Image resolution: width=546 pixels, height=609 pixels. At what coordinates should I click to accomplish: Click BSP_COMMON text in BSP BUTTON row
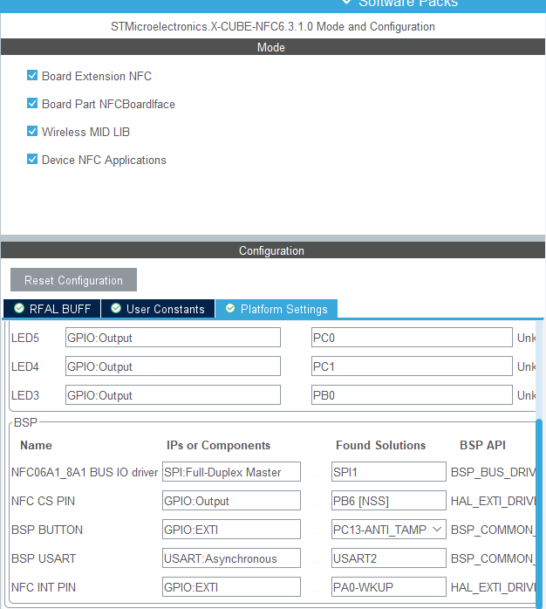(x=493, y=530)
